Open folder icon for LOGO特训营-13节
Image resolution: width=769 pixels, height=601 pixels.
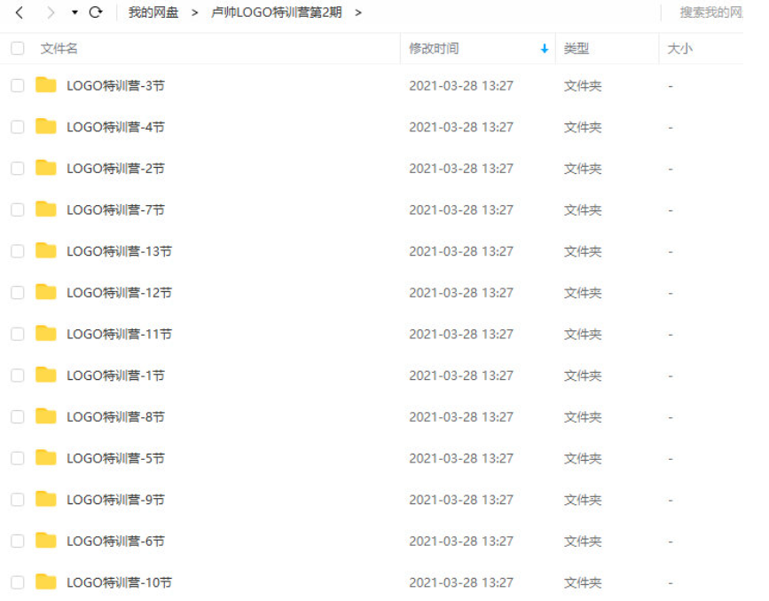(45, 250)
